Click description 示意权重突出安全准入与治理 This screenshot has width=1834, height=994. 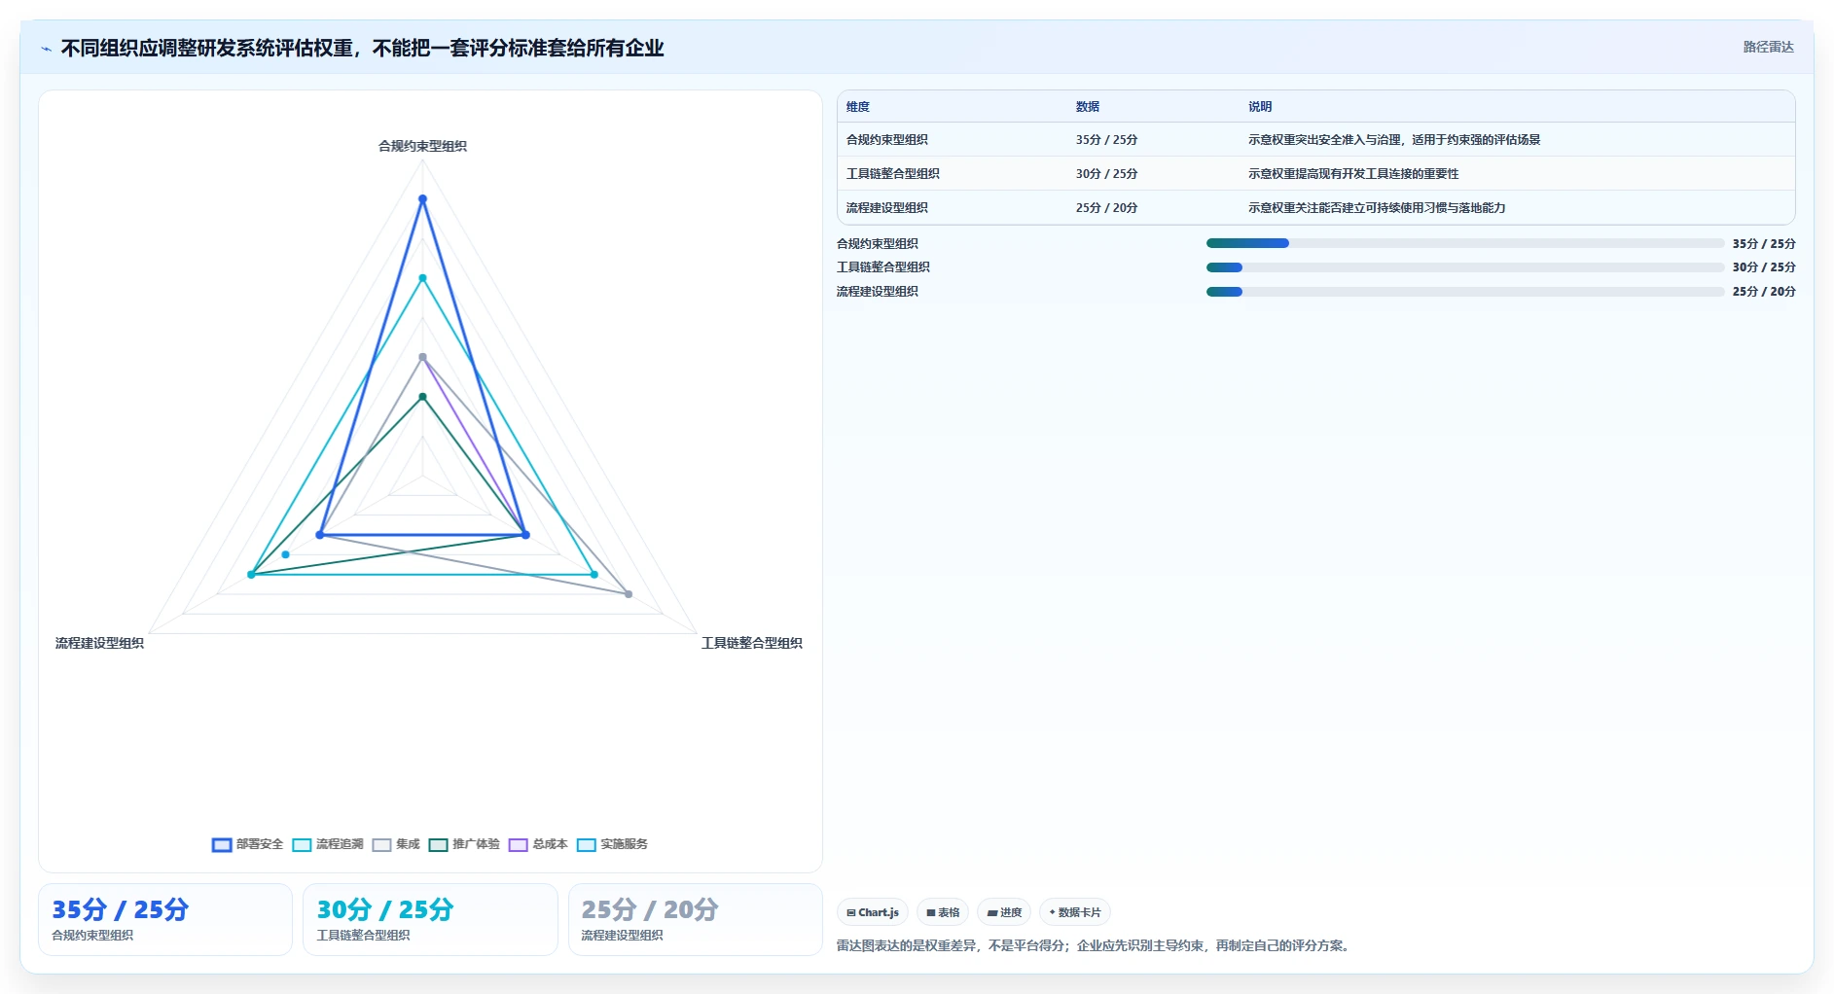coord(1394,140)
